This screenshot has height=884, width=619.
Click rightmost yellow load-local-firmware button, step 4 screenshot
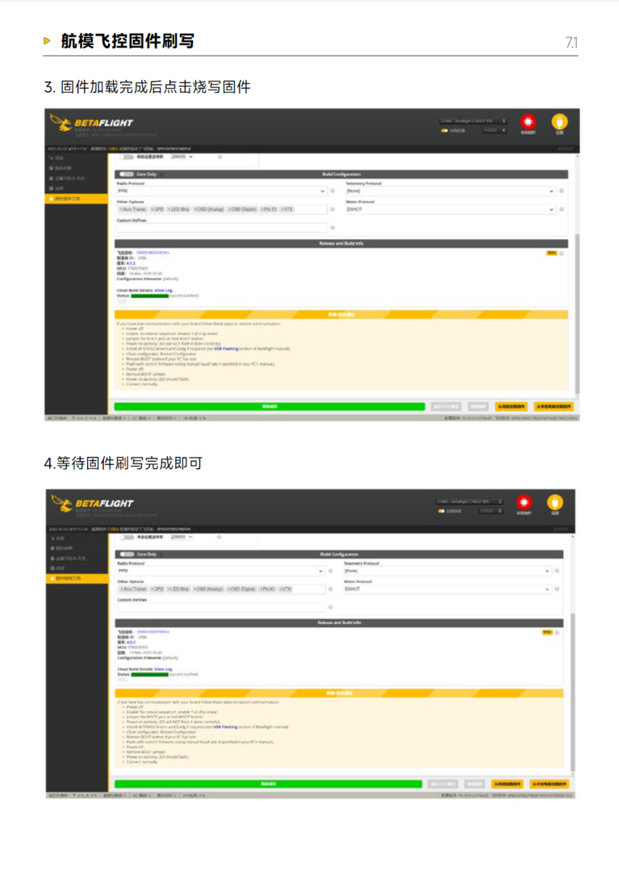pos(549,784)
